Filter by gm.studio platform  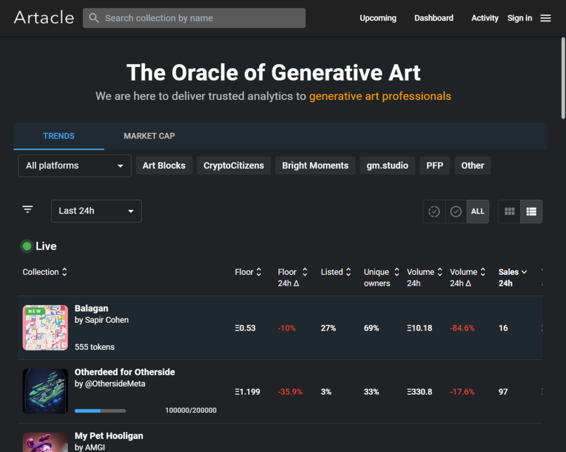(x=387, y=166)
